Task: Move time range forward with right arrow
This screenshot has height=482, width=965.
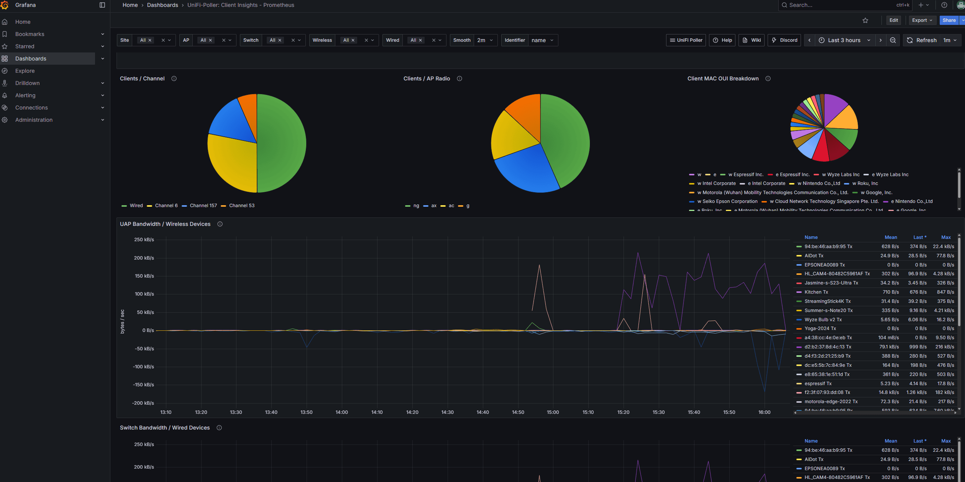Action: coord(881,40)
